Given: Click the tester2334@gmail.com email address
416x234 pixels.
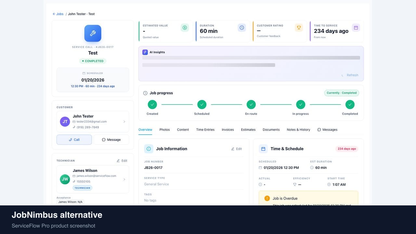Looking at the screenshot, I should 92,122.
